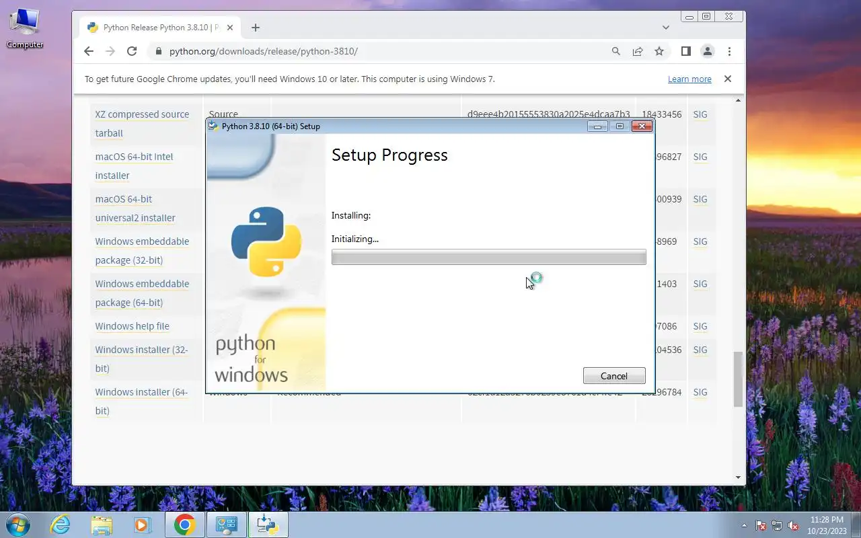Open the Control Panel taskbar item
Screen dimensions: 861x538
click(x=226, y=525)
